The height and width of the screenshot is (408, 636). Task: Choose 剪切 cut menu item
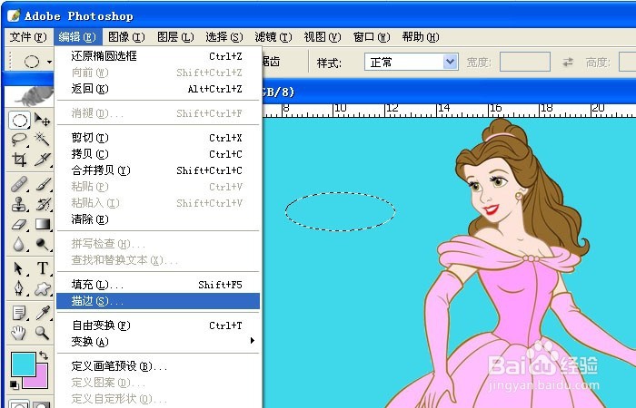158,138
